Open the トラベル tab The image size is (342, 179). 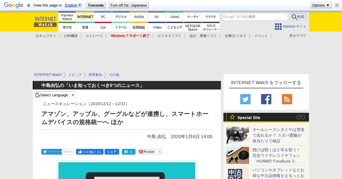tap(121, 27)
